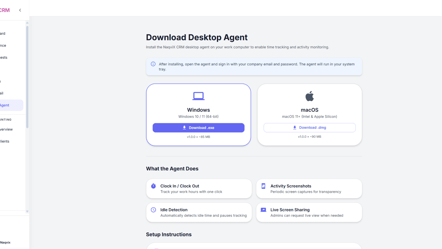Click the sidebar scroll up arrow
The image size is (442, 249).
27,23
